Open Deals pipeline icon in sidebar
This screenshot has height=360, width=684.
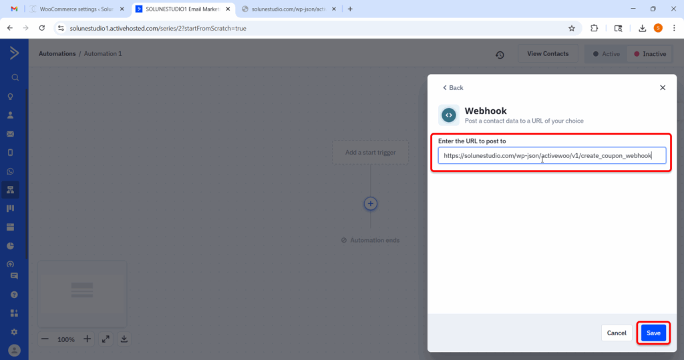tap(11, 209)
